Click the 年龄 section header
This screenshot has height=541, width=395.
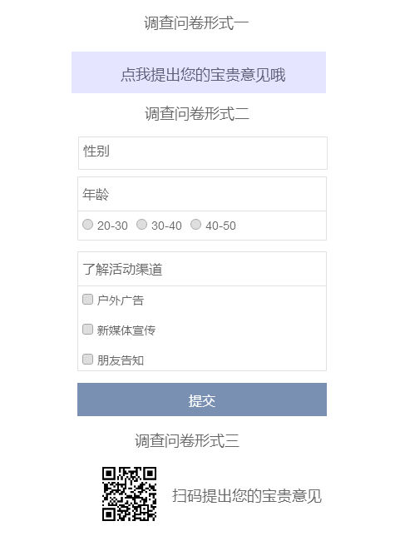(x=202, y=194)
